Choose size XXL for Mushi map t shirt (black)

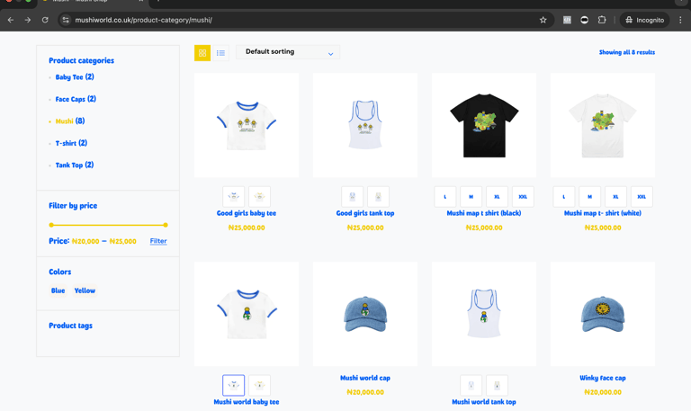(523, 196)
